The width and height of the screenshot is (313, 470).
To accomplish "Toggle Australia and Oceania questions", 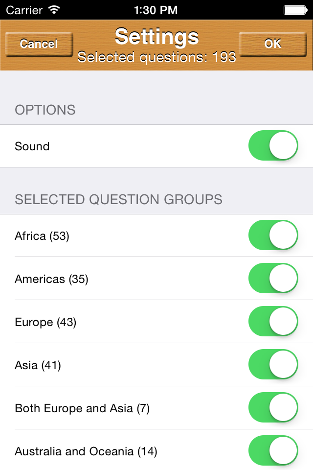I will click(273, 451).
